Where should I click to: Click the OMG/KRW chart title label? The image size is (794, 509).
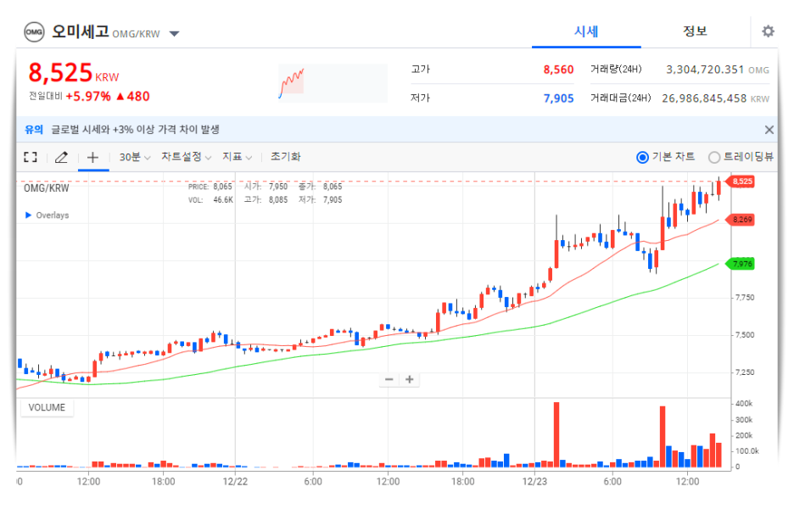click(x=47, y=187)
